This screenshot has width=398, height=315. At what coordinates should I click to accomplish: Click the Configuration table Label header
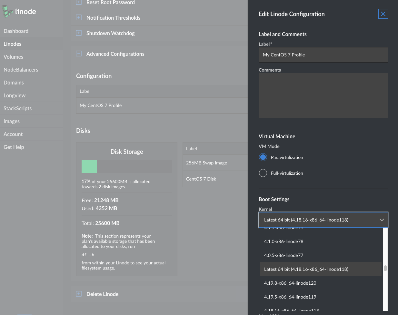[x=85, y=91]
